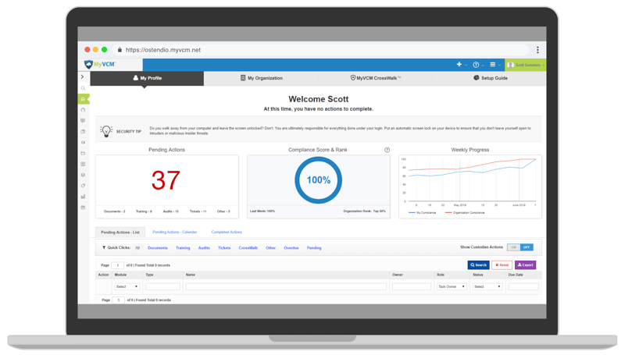Select the Pending Actions - List tab
This screenshot has width=625, height=355.
120,232
